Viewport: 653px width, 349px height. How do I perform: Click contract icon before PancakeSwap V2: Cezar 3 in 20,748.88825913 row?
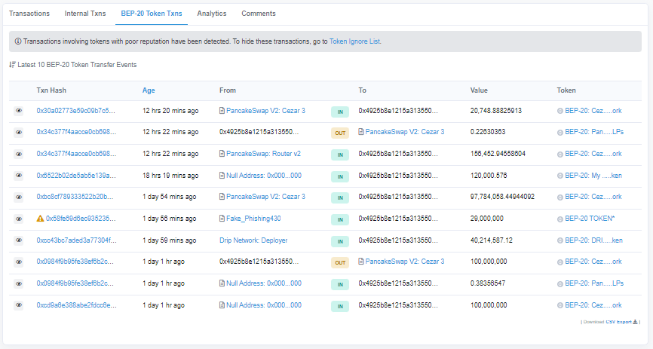222,111
